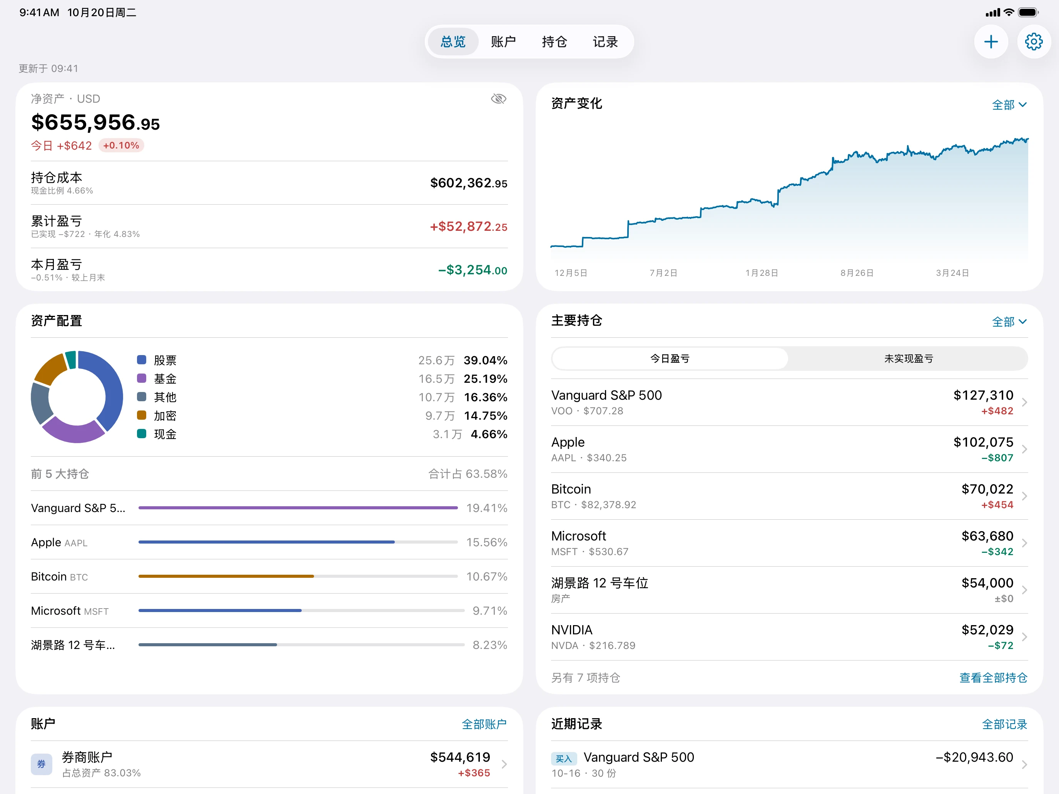Open Vanguard S&P 500 holding chevron

1024,402
